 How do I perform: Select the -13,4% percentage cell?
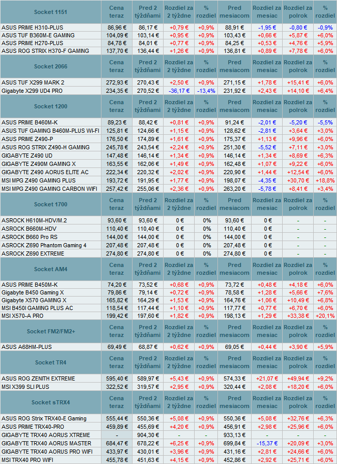tap(206, 91)
